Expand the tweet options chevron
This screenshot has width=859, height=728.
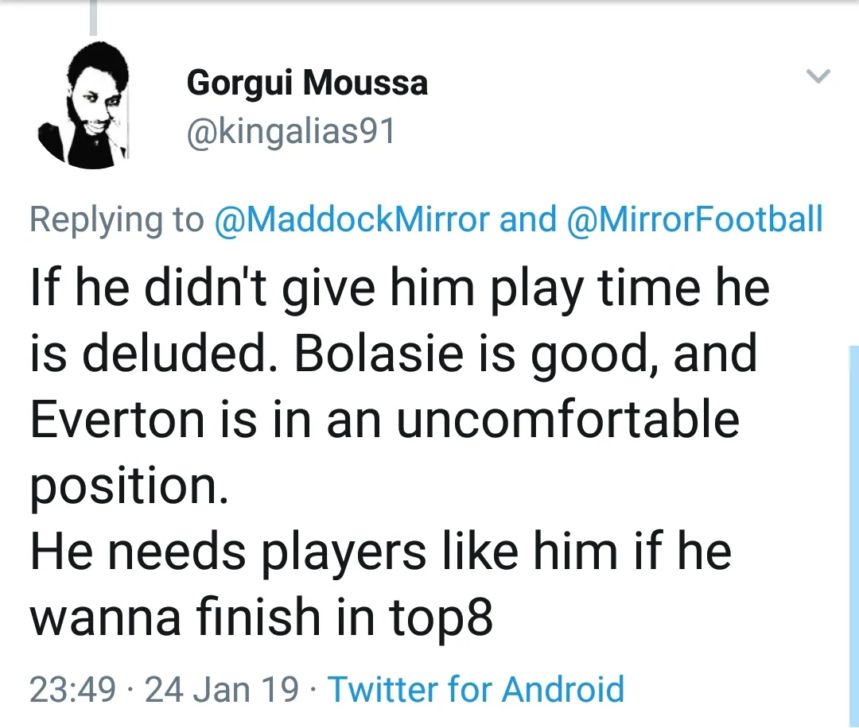(818, 76)
